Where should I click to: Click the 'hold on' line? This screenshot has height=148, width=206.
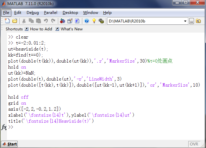[17, 67]
